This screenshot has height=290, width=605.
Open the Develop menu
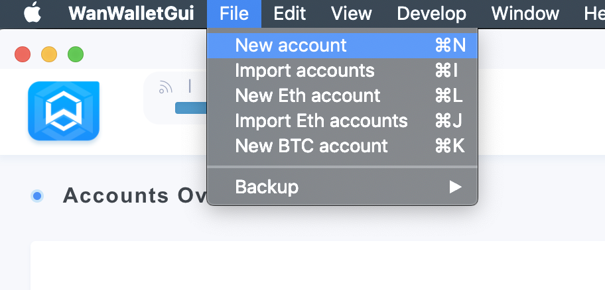(431, 14)
